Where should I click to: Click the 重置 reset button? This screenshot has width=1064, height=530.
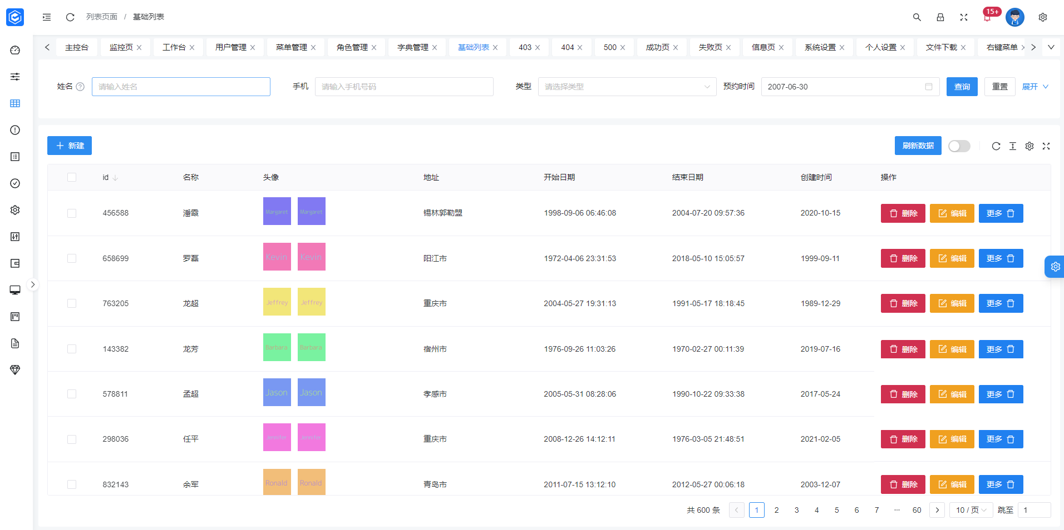[x=1000, y=87]
